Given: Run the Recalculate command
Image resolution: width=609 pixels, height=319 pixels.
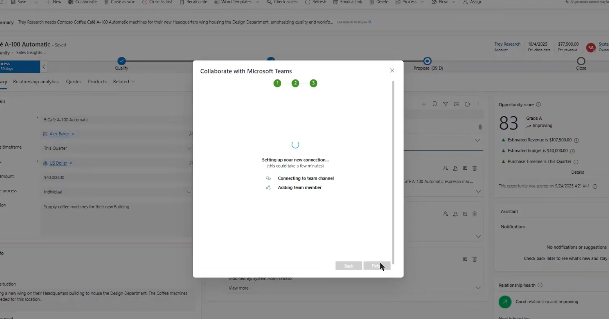Looking at the screenshot, I should coord(193,2).
